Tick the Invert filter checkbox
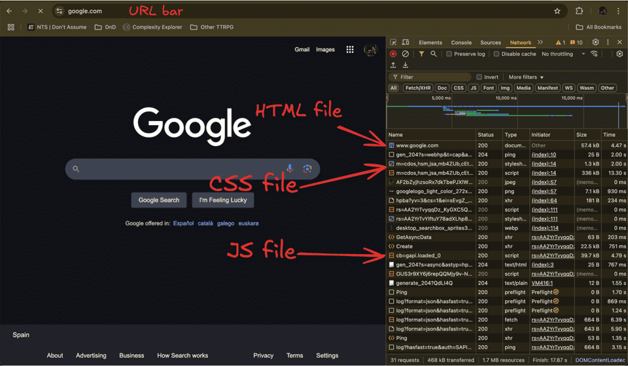628x366 pixels. point(479,77)
